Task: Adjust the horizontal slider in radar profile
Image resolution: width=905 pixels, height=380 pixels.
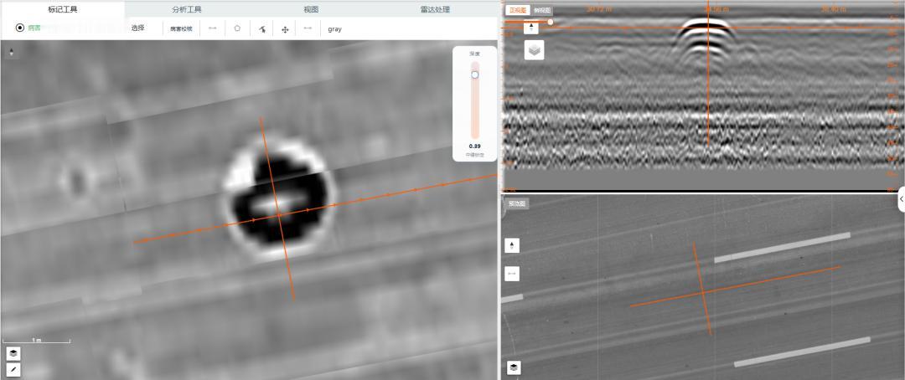Action: (550, 22)
